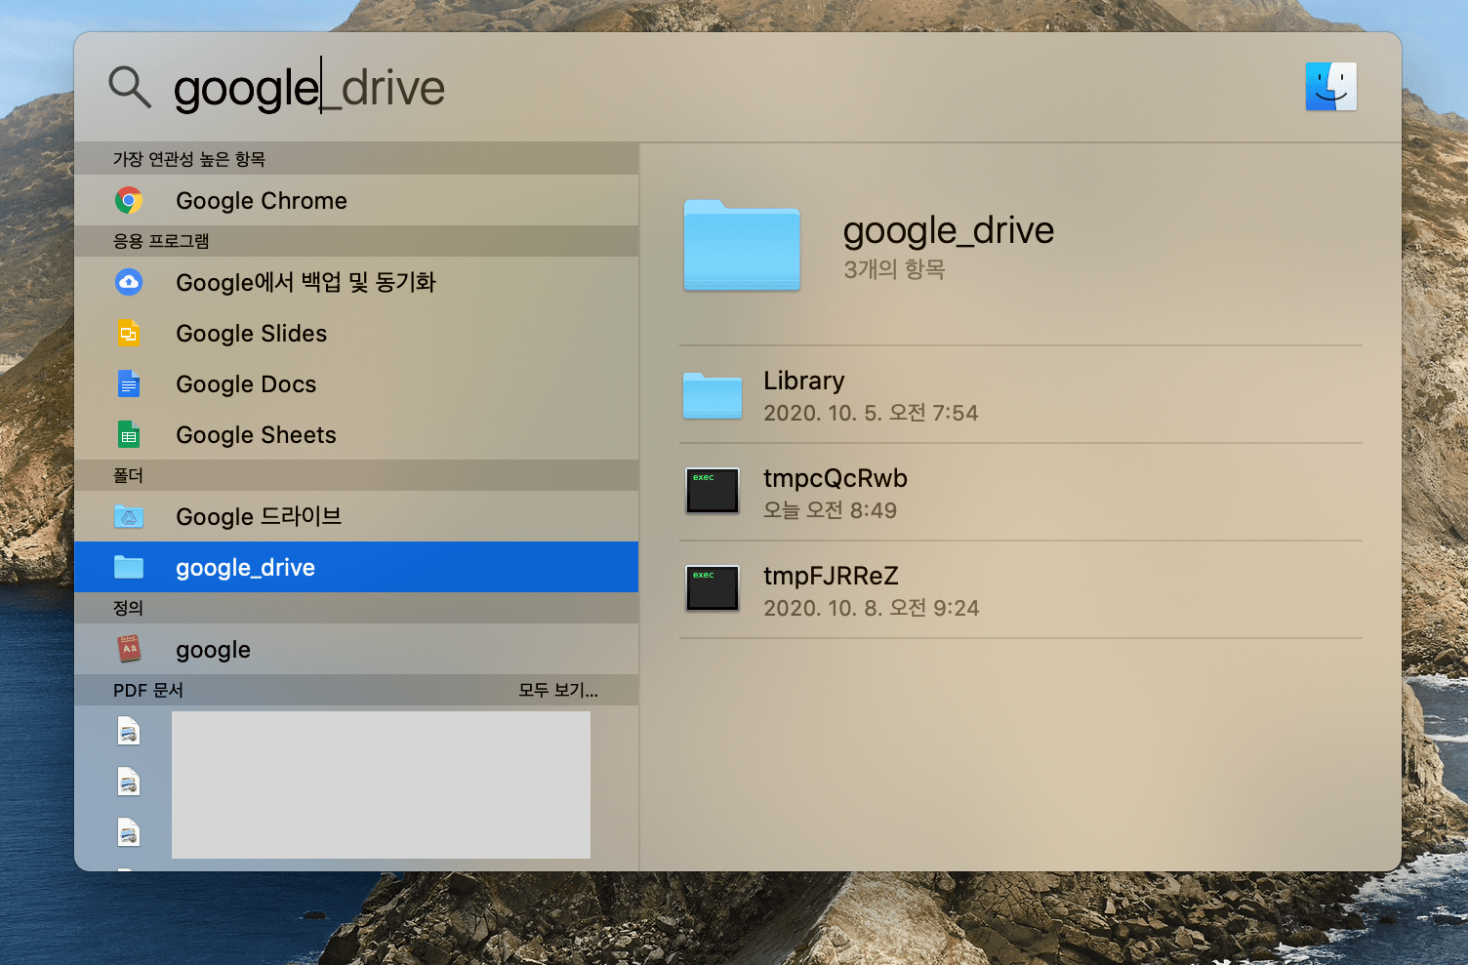Image resolution: width=1468 pixels, height=965 pixels.
Task: Click the Finder icon in search bar
Action: (x=1331, y=87)
